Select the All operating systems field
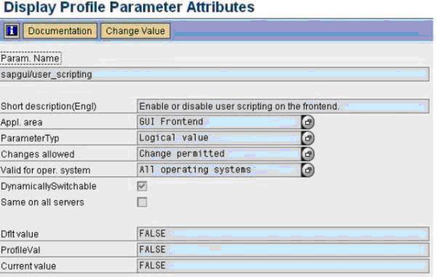This screenshot has height=277, width=437. pos(219,170)
